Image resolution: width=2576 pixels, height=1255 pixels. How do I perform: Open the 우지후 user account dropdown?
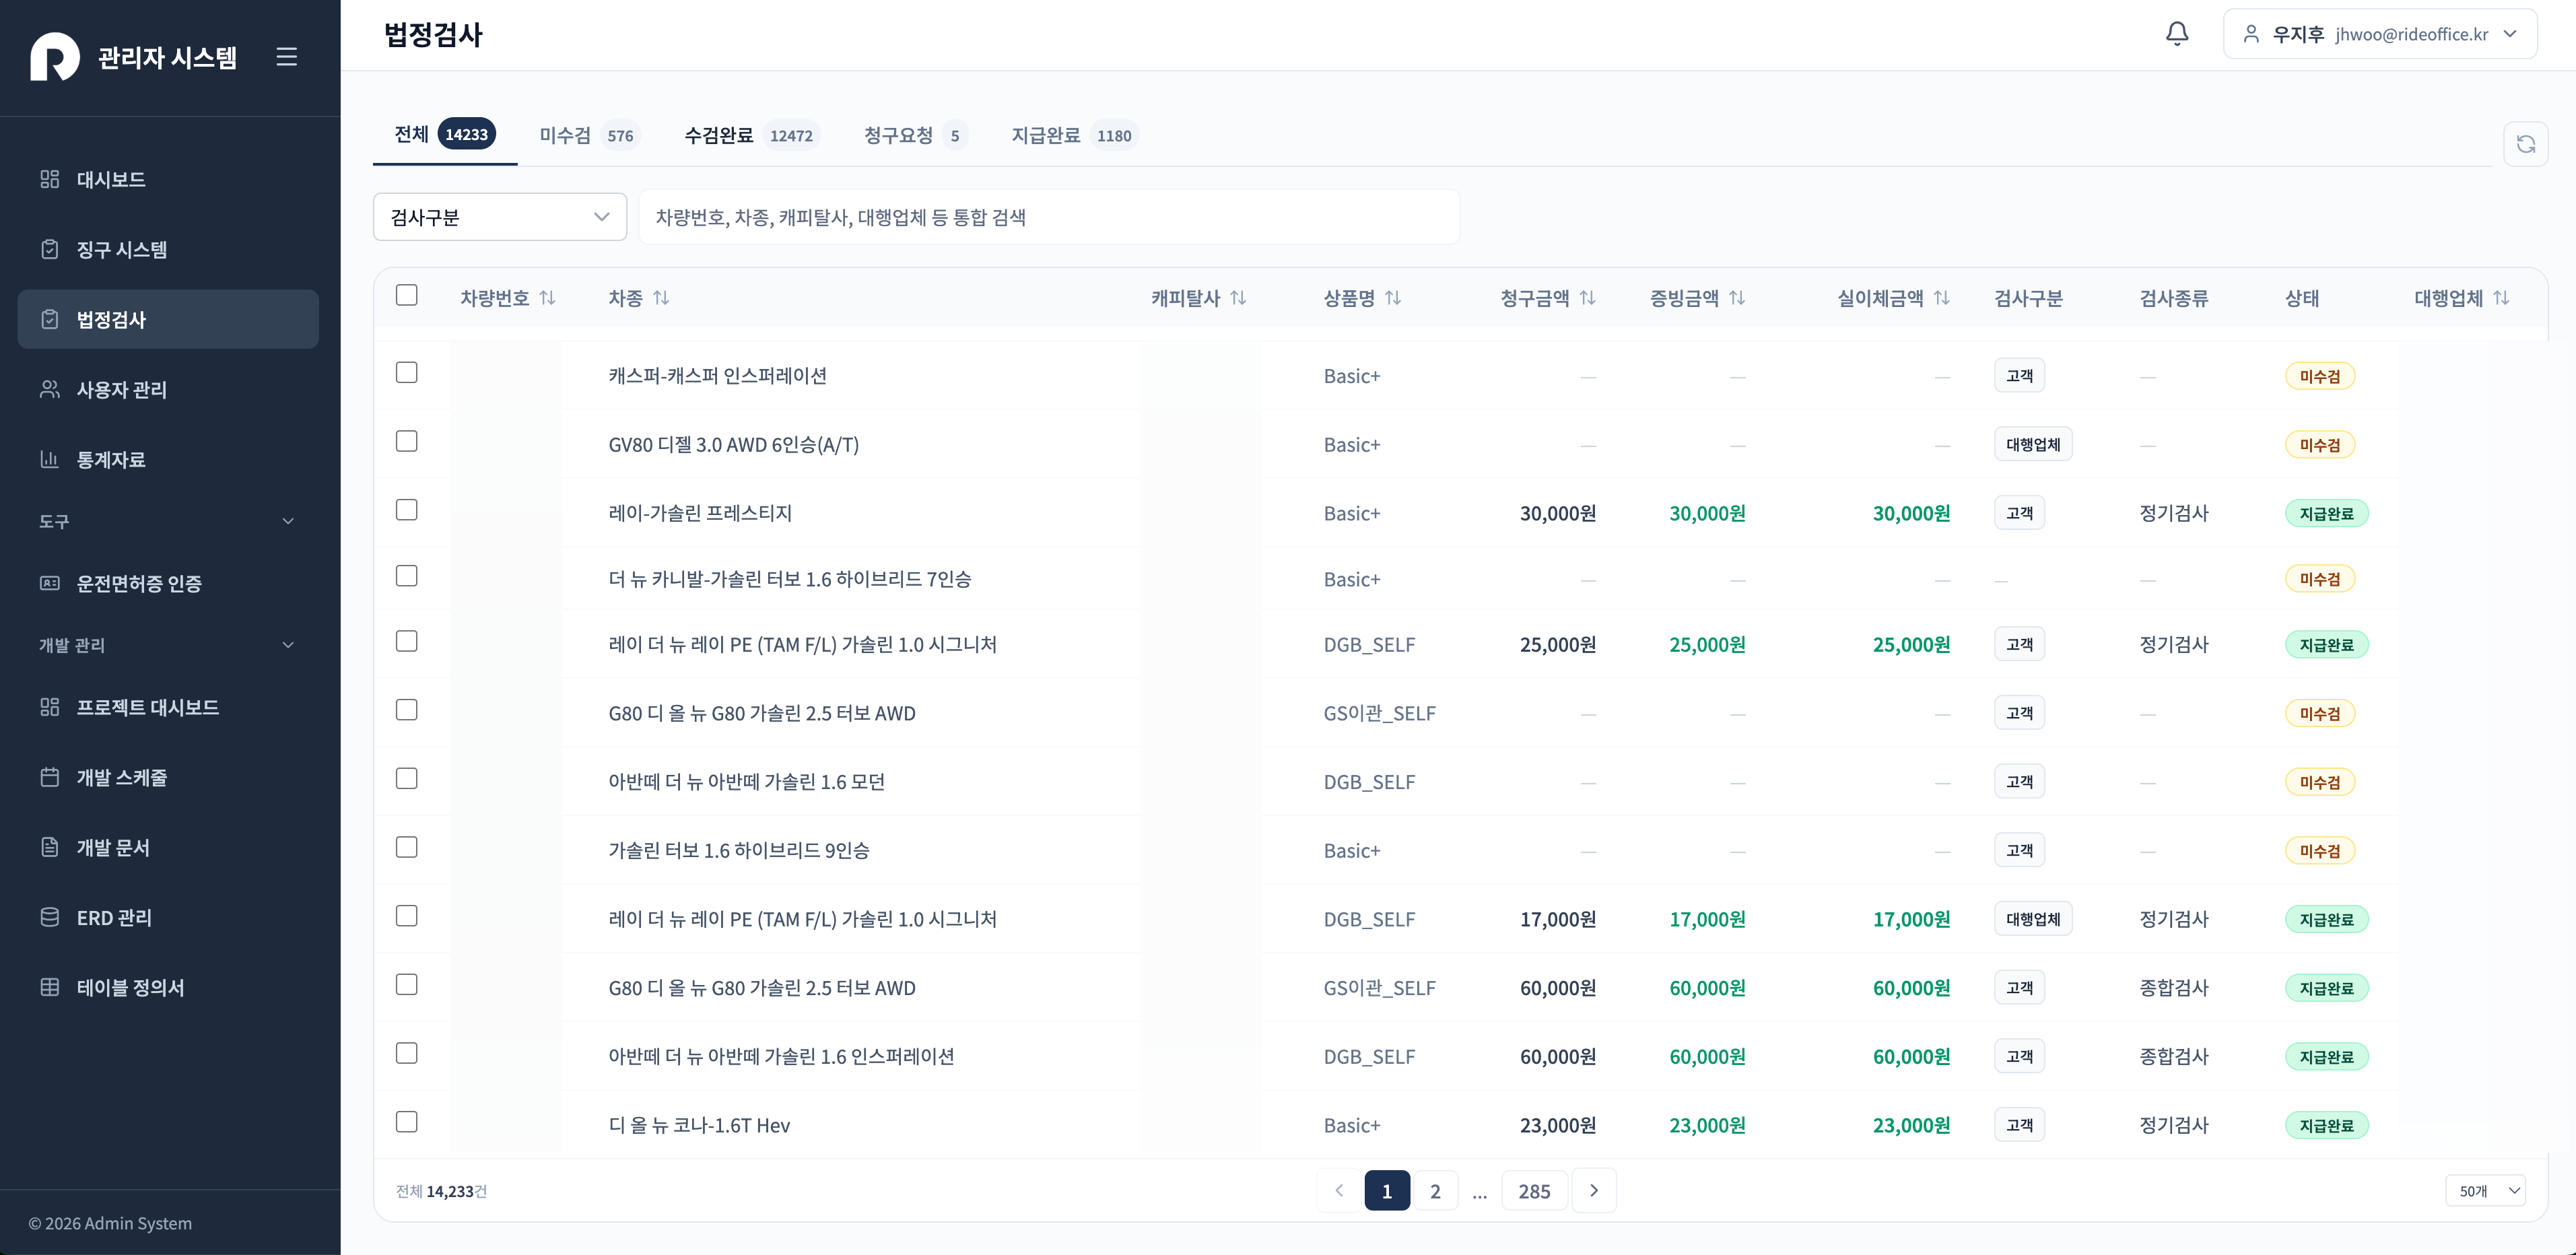(2380, 34)
